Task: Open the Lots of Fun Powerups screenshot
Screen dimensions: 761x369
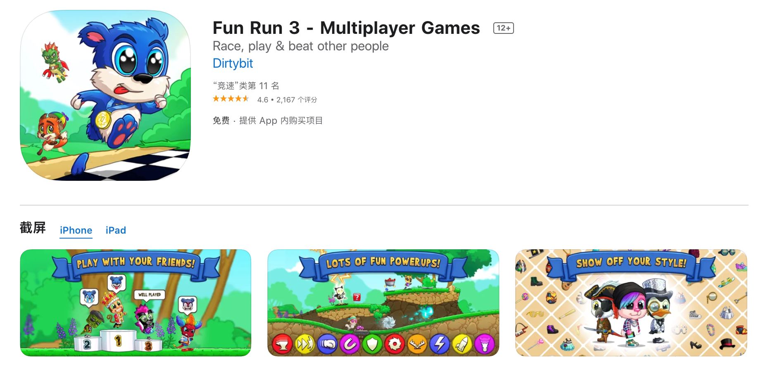Action: click(x=383, y=303)
